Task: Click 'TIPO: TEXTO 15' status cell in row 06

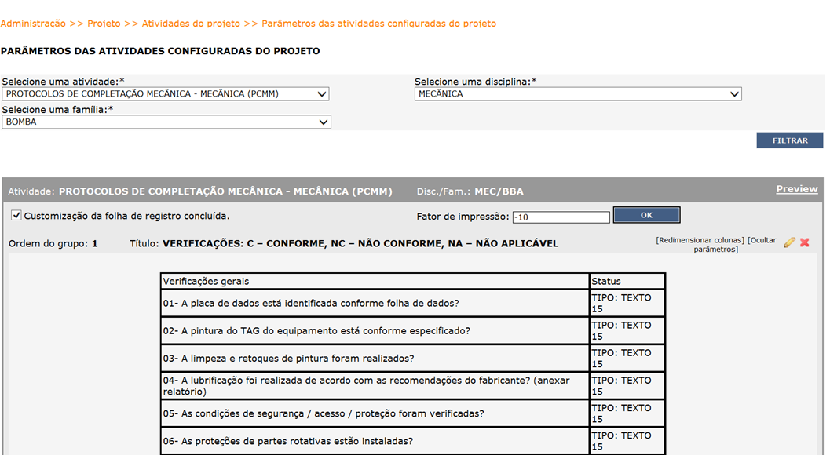Action: tap(627, 441)
